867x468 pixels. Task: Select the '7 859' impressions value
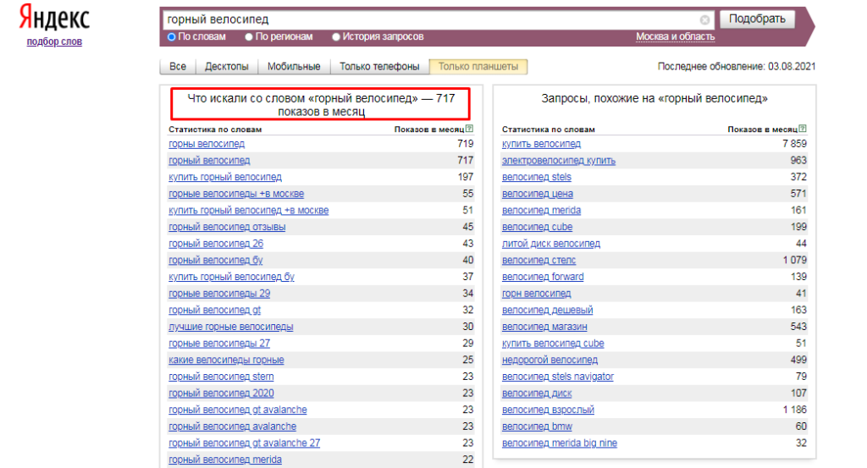[x=794, y=144]
